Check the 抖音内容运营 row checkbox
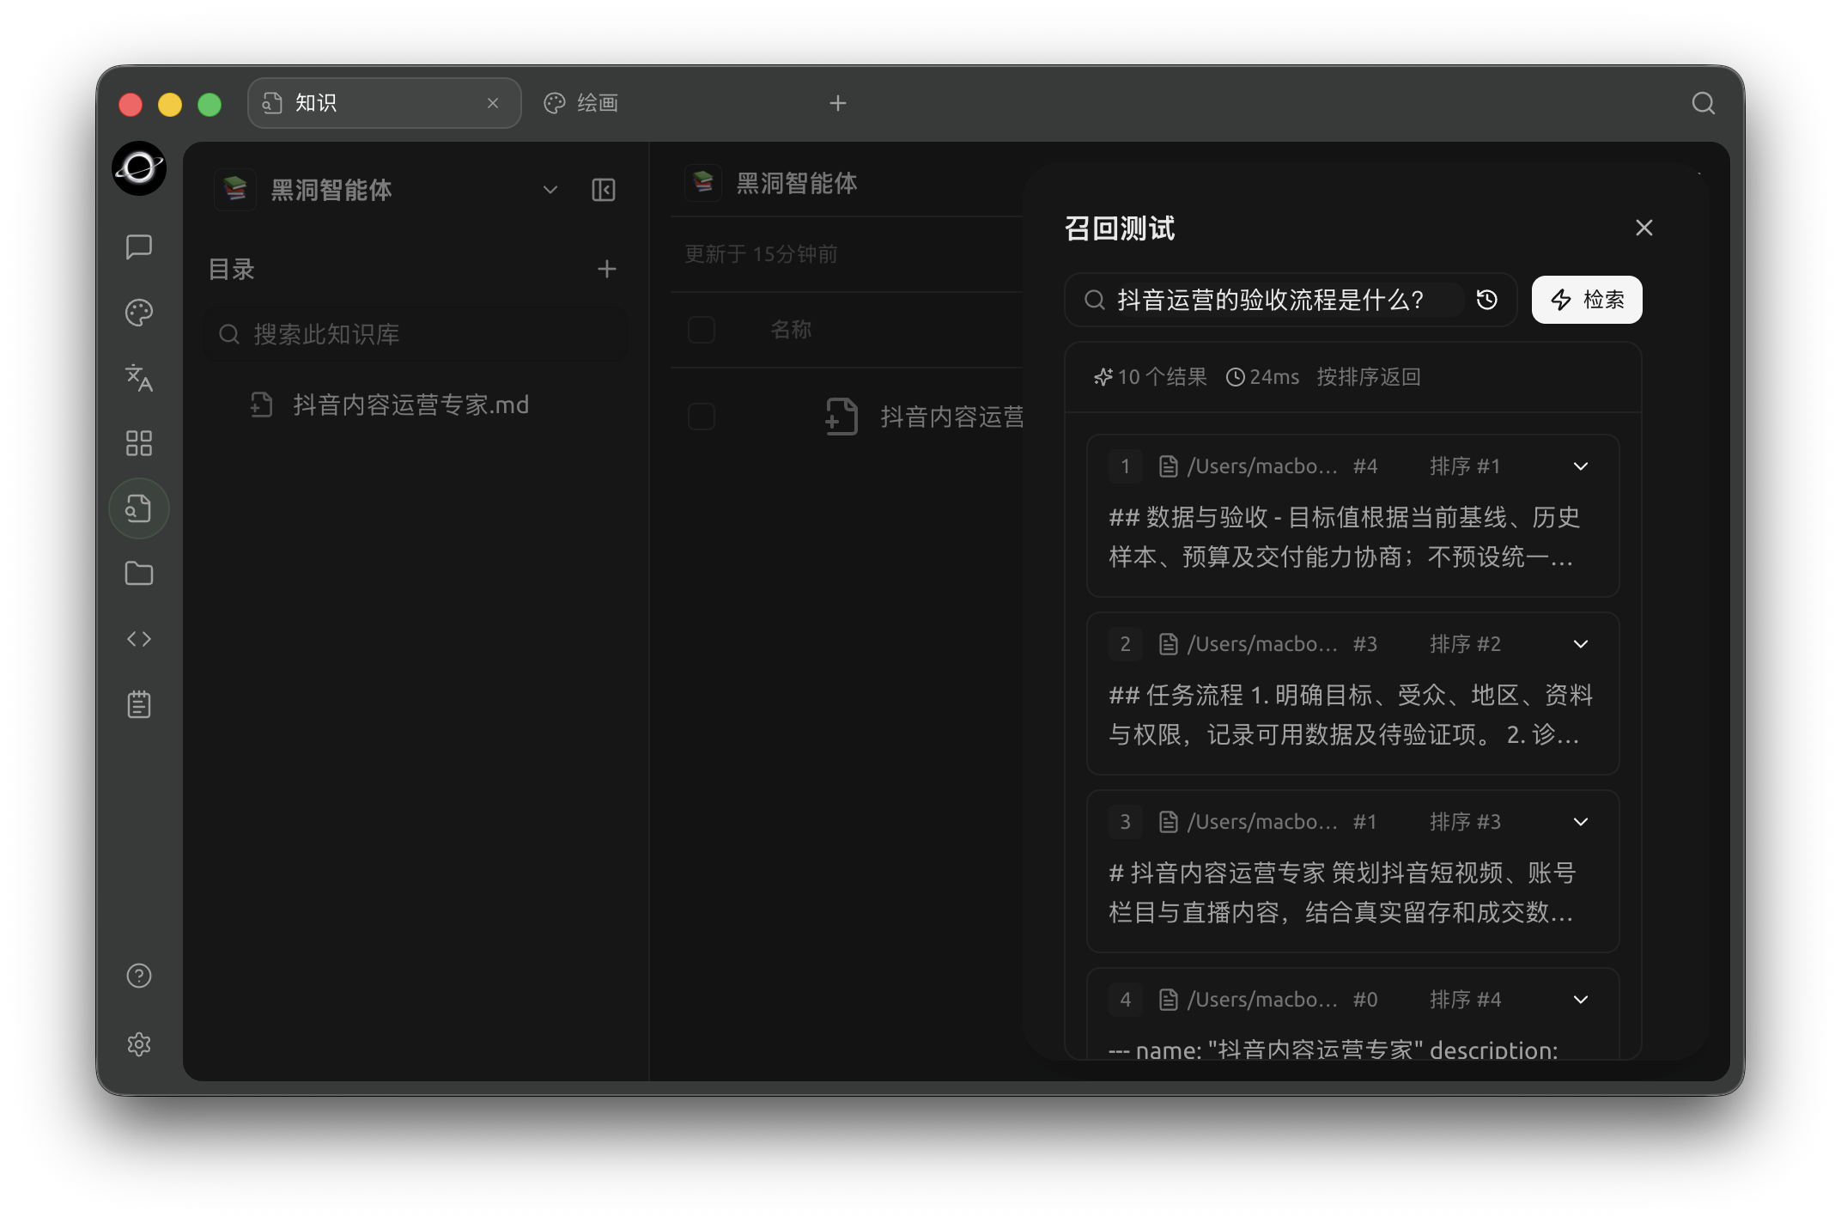1841x1223 pixels. pyautogui.click(x=702, y=417)
